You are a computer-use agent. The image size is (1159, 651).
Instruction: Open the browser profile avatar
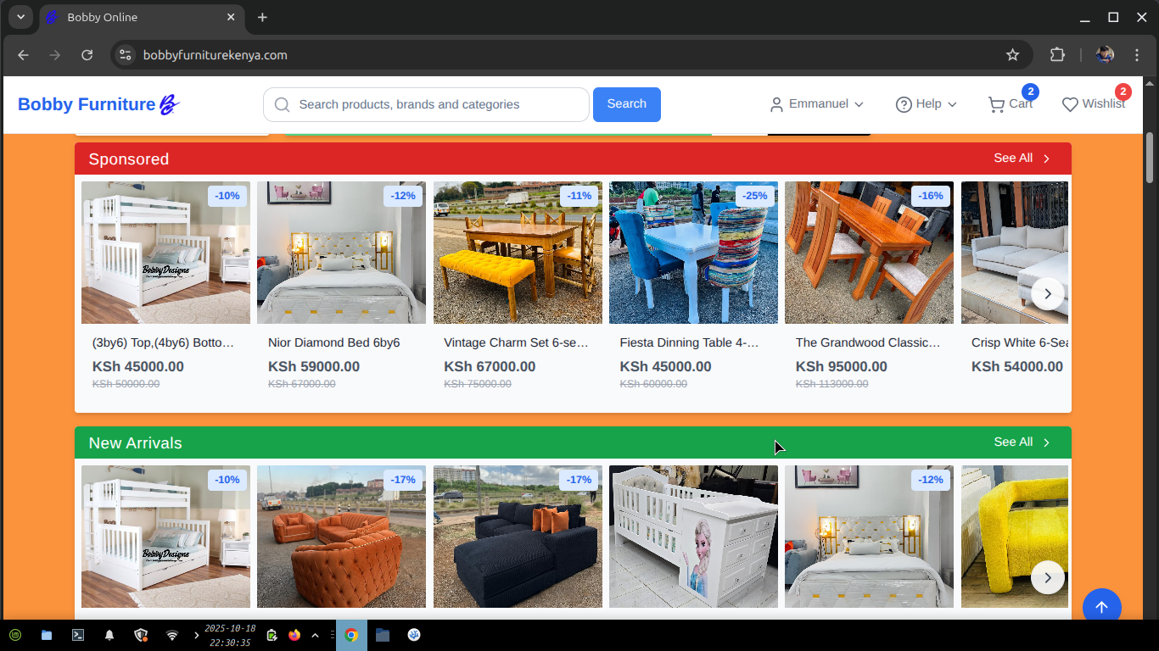click(1105, 54)
